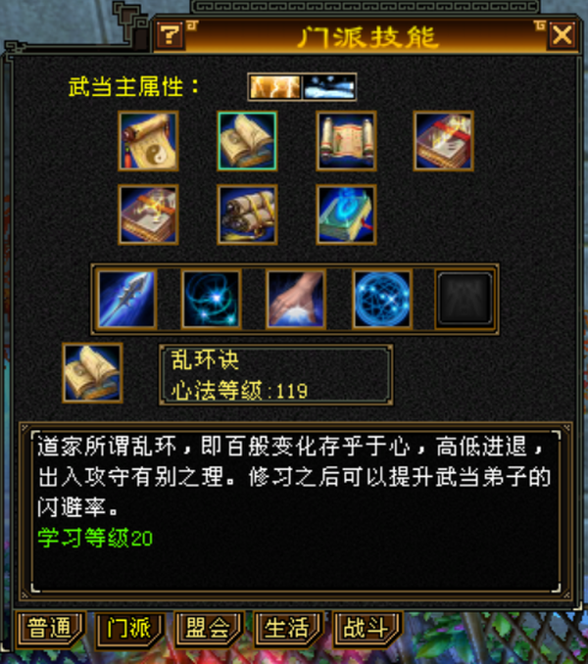Click the large selected book thumbnail

click(92, 373)
